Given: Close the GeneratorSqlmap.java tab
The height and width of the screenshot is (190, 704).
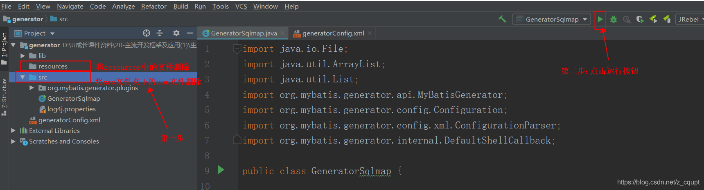Looking at the screenshot, I should [282, 33].
